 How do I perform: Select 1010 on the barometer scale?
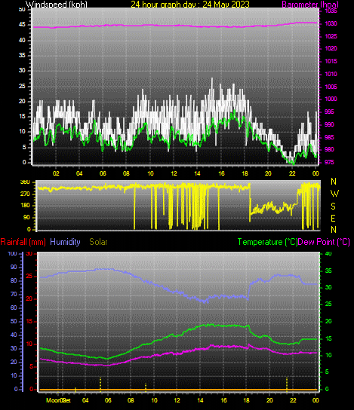[331, 74]
